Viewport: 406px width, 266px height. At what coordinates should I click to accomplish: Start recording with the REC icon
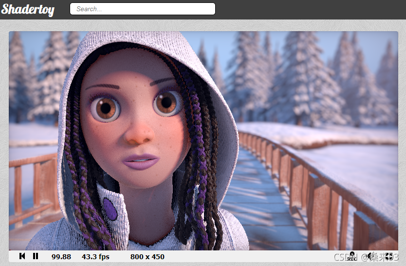[x=352, y=256]
